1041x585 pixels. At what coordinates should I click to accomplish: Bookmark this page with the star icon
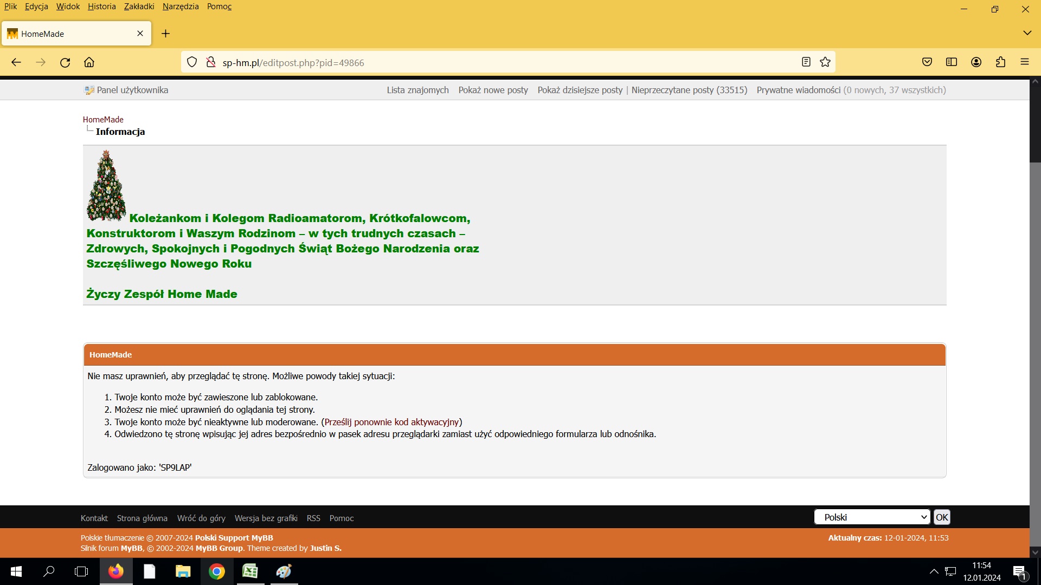point(825,62)
